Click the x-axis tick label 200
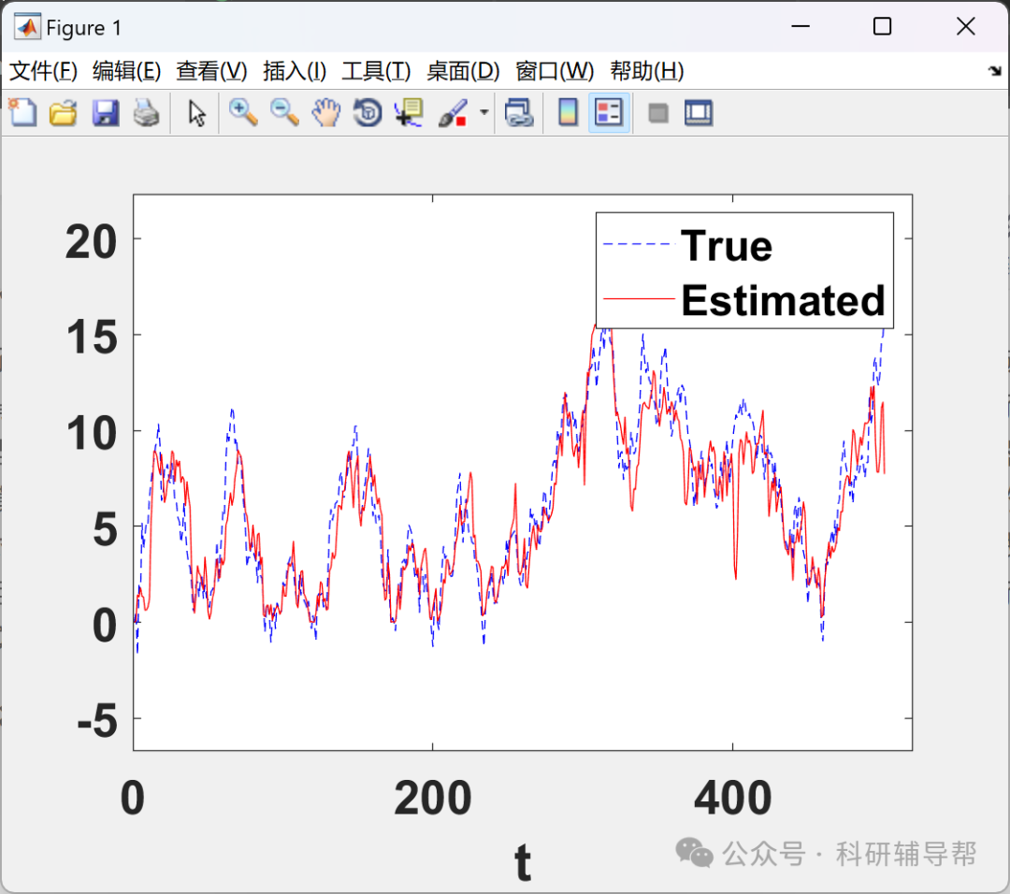 pos(433,798)
